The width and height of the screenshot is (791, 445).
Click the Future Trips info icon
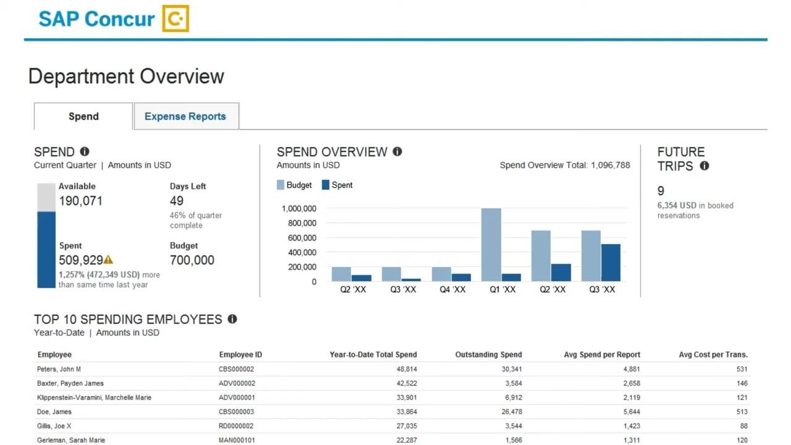tap(704, 166)
